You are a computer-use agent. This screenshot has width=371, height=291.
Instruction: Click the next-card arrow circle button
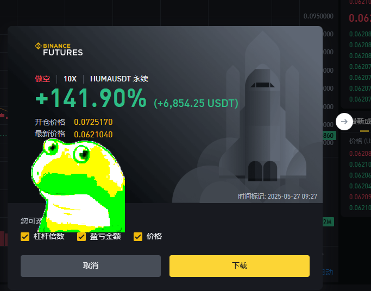click(x=344, y=122)
